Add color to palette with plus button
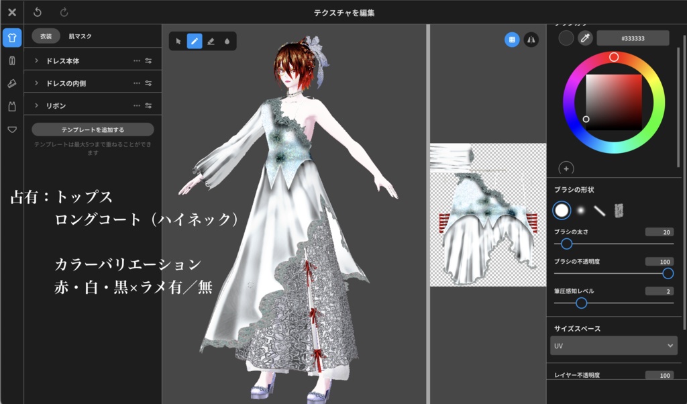This screenshot has height=404, width=687. point(566,168)
